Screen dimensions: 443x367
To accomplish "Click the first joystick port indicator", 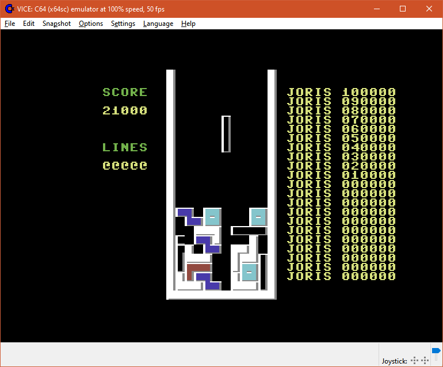I will 414,360.
